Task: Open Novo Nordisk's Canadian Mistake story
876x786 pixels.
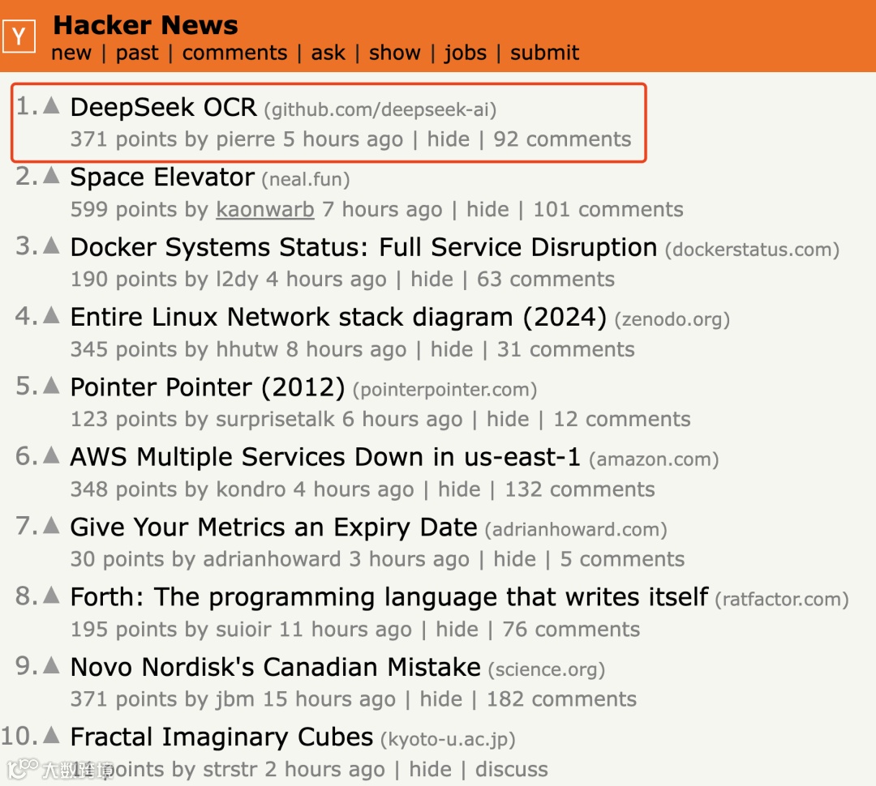Action: click(276, 667)
